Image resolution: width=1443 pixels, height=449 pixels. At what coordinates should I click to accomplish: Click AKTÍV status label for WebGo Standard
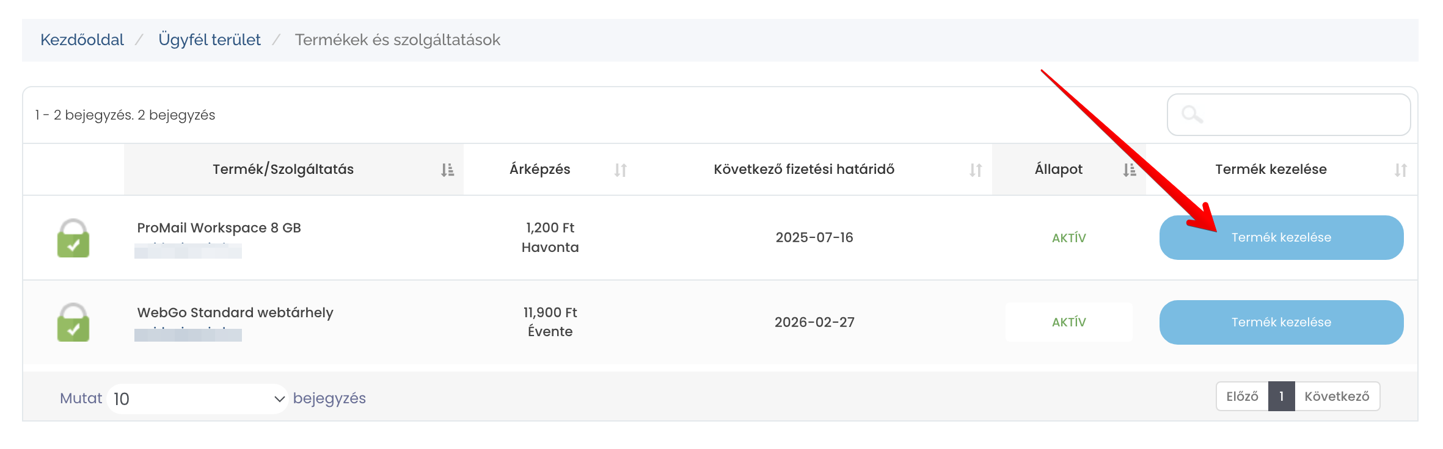(1069, 322)
